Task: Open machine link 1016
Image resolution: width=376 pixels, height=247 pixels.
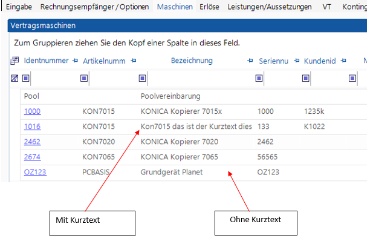Action: click(x=32, y=127)
